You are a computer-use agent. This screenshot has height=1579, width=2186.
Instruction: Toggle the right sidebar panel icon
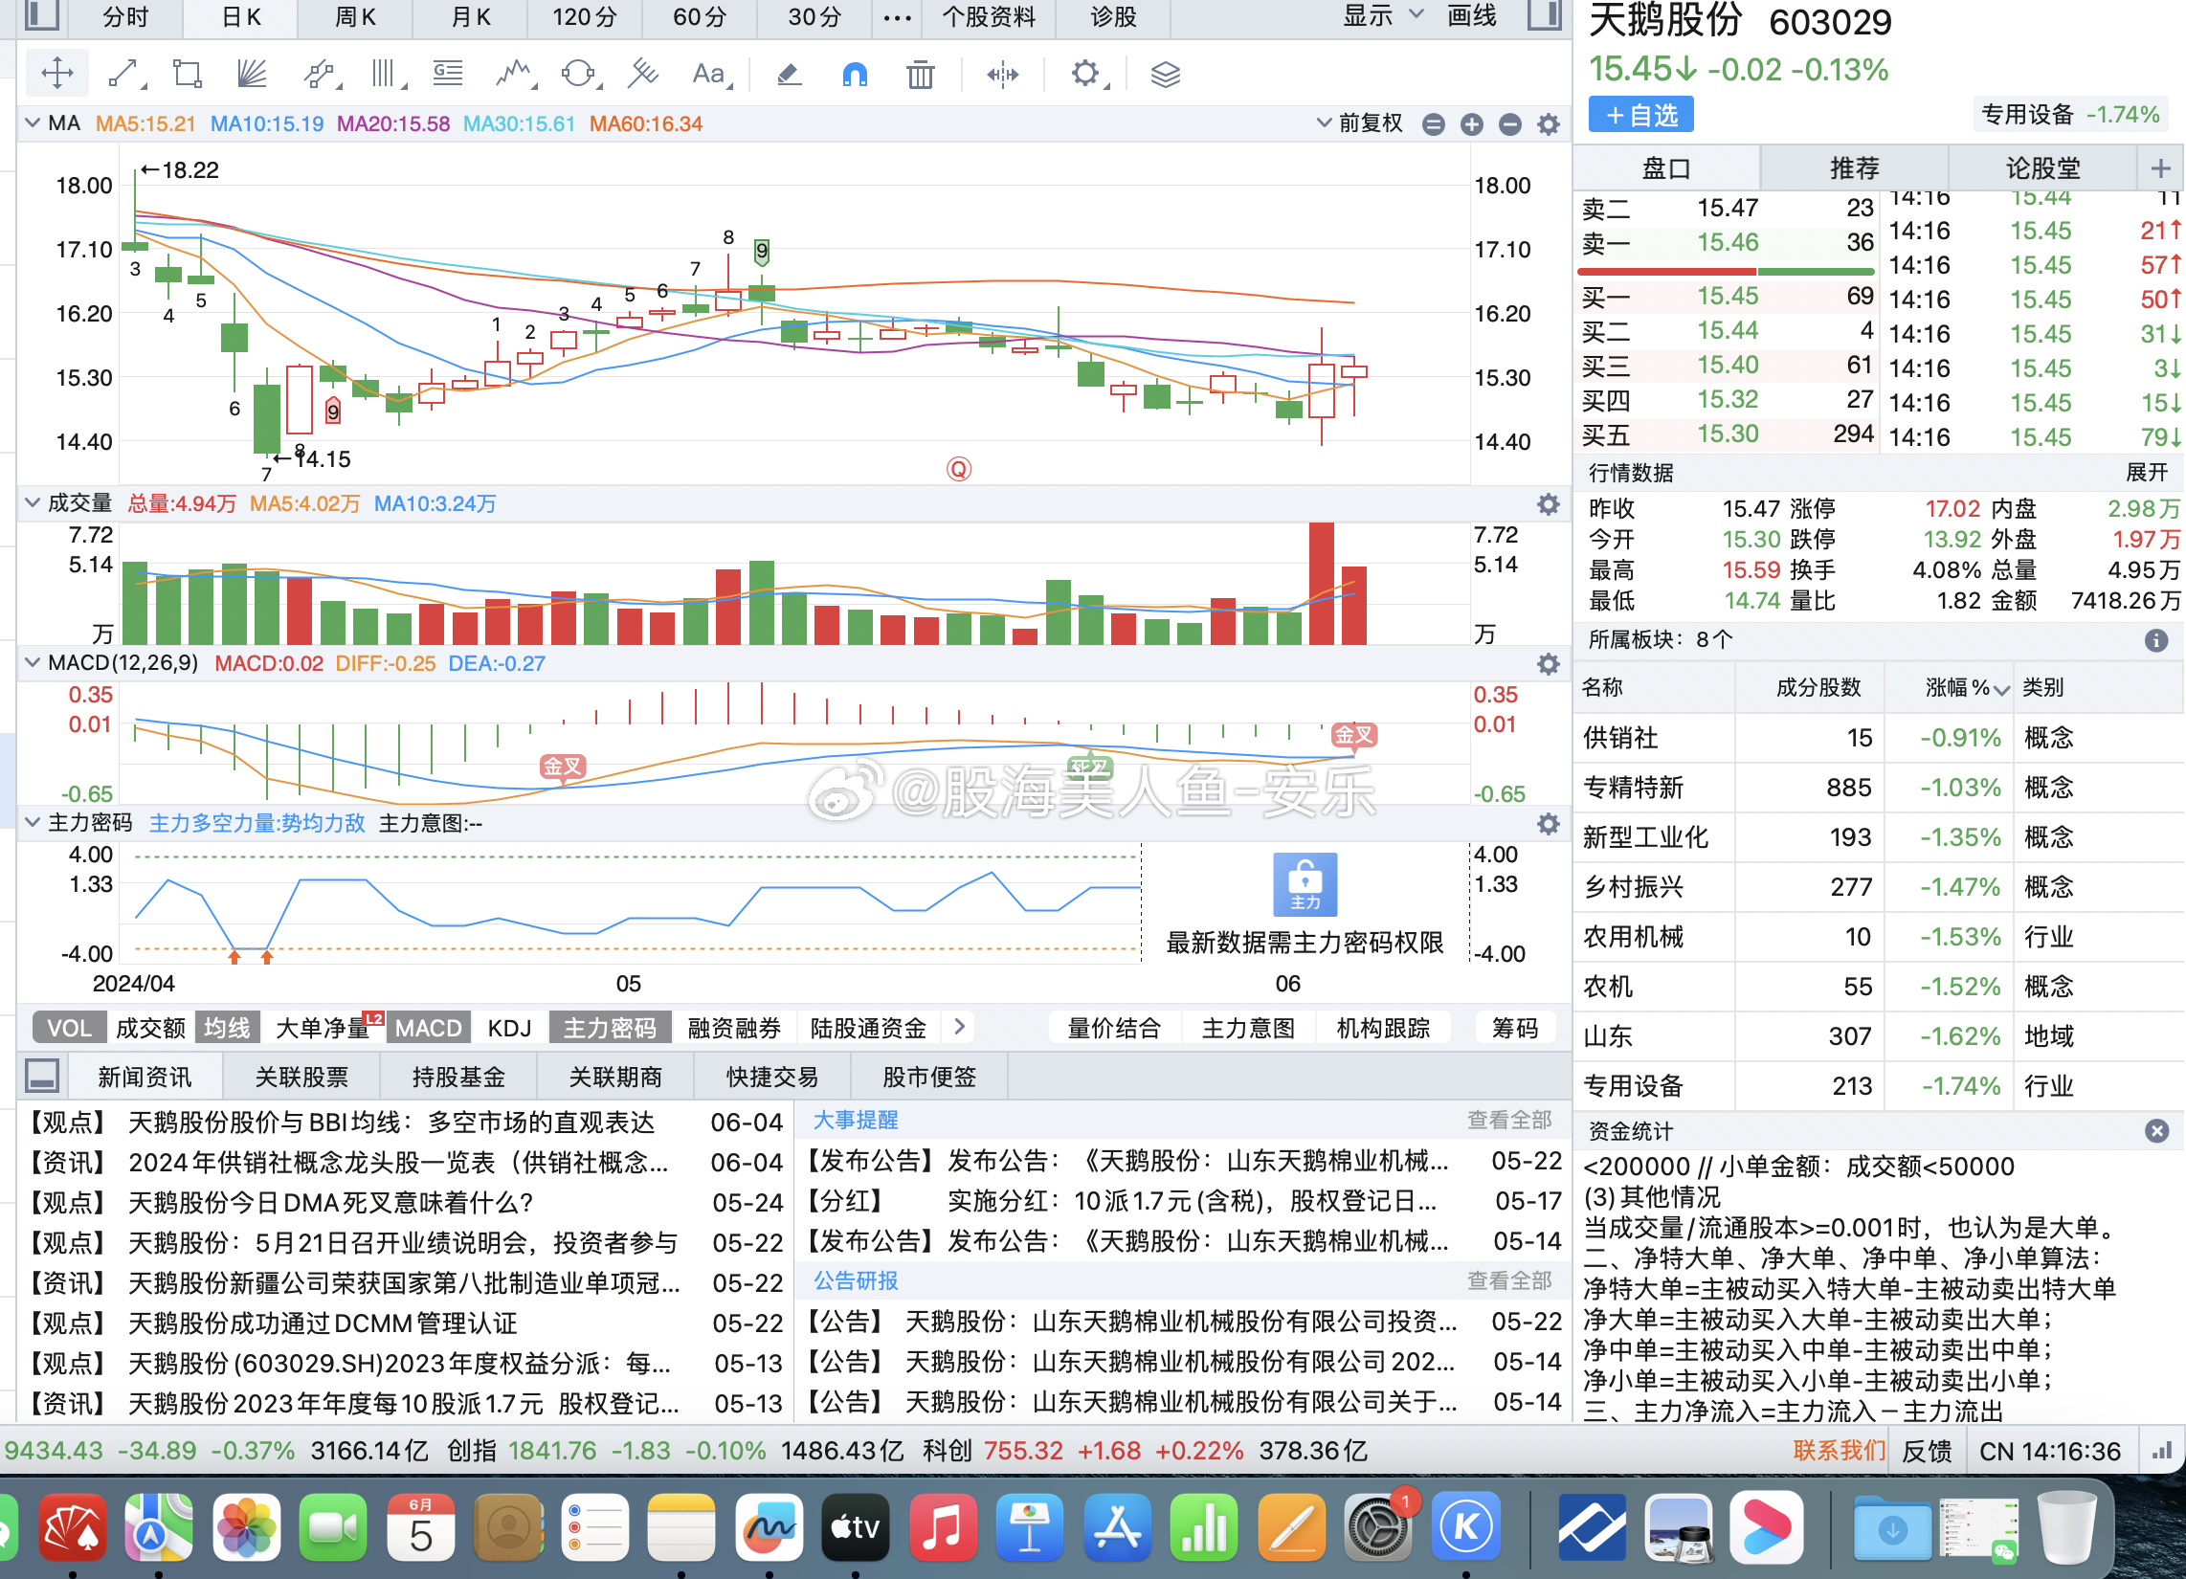[x=1546, y=15]
